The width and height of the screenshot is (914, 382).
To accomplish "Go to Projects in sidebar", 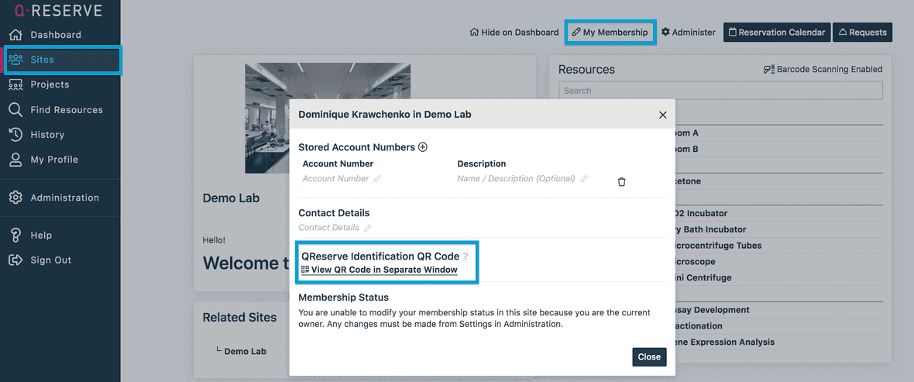I will 50,84.
